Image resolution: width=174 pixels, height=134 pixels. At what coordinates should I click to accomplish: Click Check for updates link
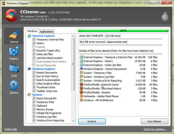coord(155,129)
